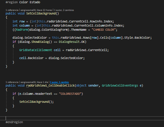Viewport: 164px width, 127px height.
Task: Click DialogResult in the if condition
Action: [x=69, y=42]
